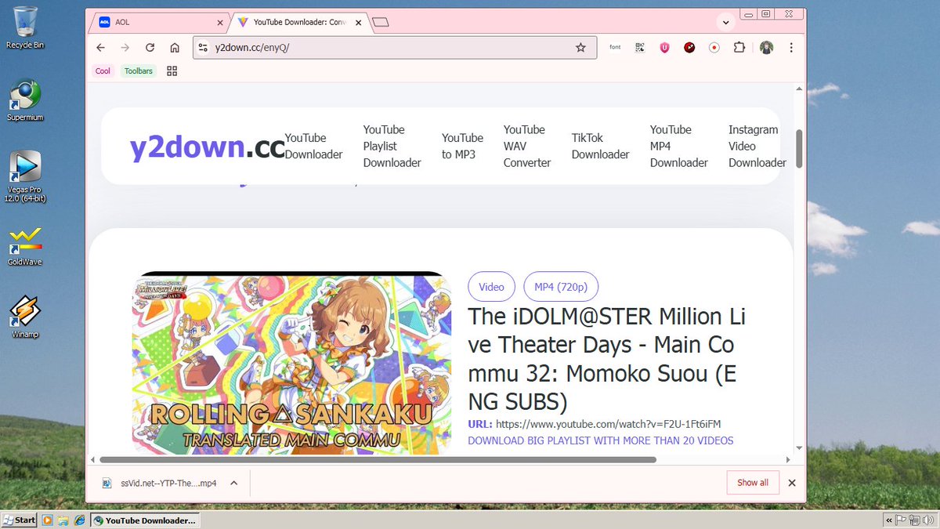Open the browser Extensions puzzle-piece icon

pyautogui.click(x=739, y=47)
